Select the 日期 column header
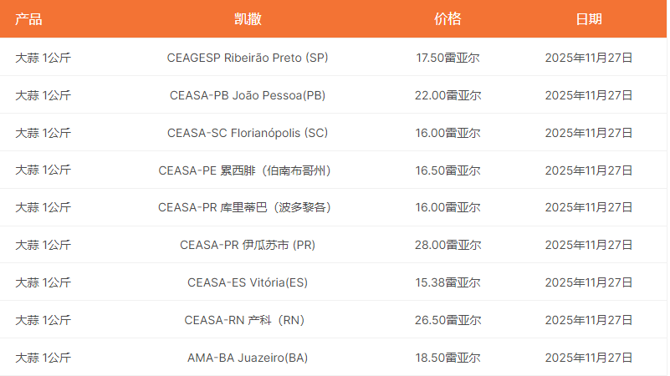Image resolution: width=670 pixels, height=376 pixels. coord(588,19)
